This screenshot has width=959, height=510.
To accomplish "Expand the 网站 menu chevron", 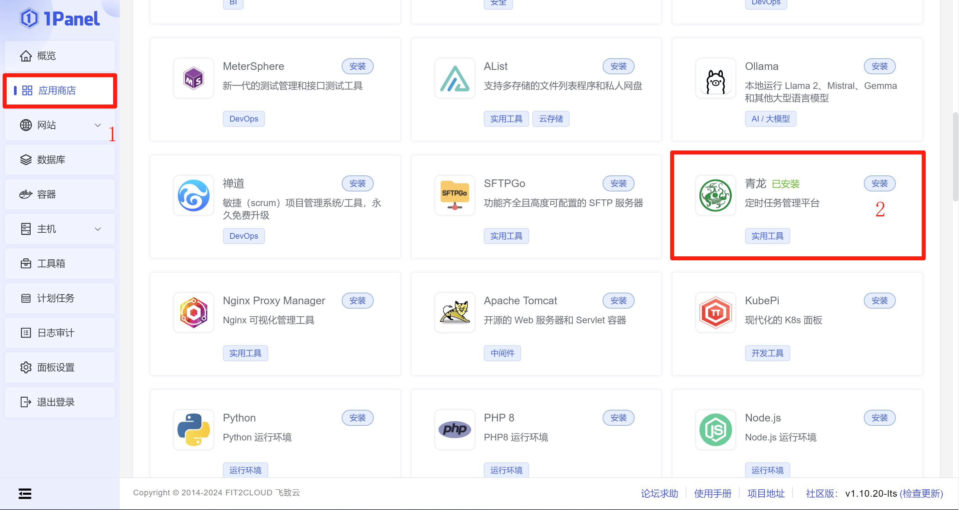I will click(98, 125).
